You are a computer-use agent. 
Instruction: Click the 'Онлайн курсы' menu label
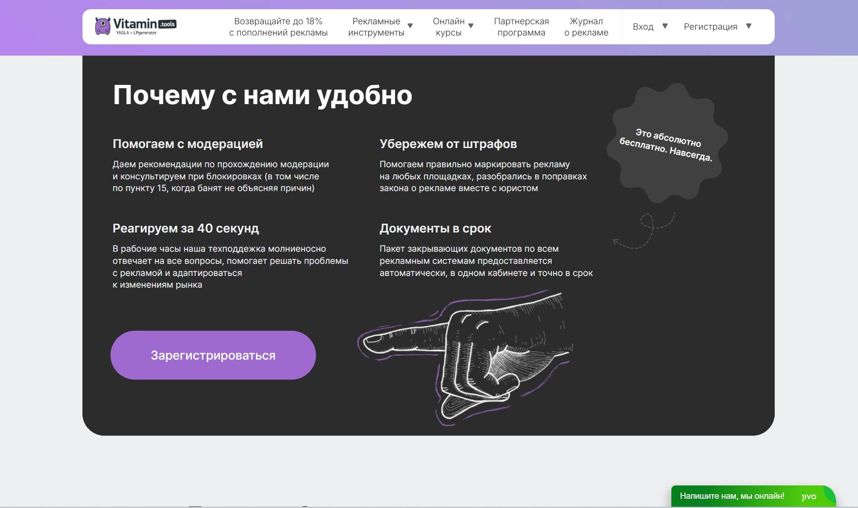click(x=448, y=27)
